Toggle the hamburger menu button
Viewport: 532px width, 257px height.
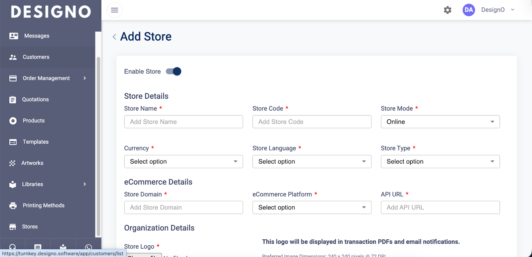coord(114,10)
